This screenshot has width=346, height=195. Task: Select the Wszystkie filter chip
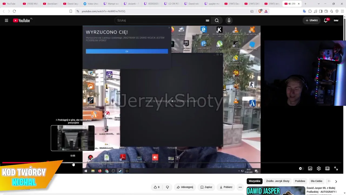coord(254,181)
